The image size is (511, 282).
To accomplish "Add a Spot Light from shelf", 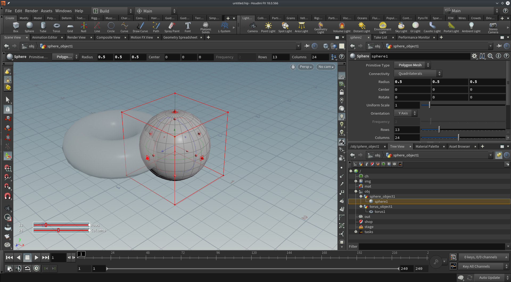I will tap(285, 27).
